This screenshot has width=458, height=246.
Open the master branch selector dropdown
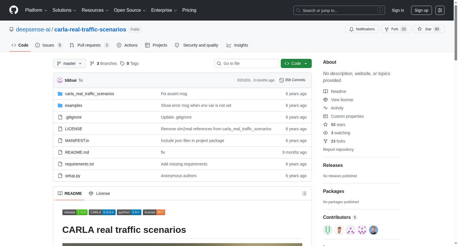[70, 63]
